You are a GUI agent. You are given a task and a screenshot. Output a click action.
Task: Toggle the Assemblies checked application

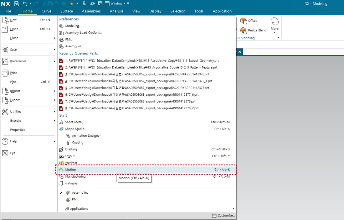(x=80, y=193)
